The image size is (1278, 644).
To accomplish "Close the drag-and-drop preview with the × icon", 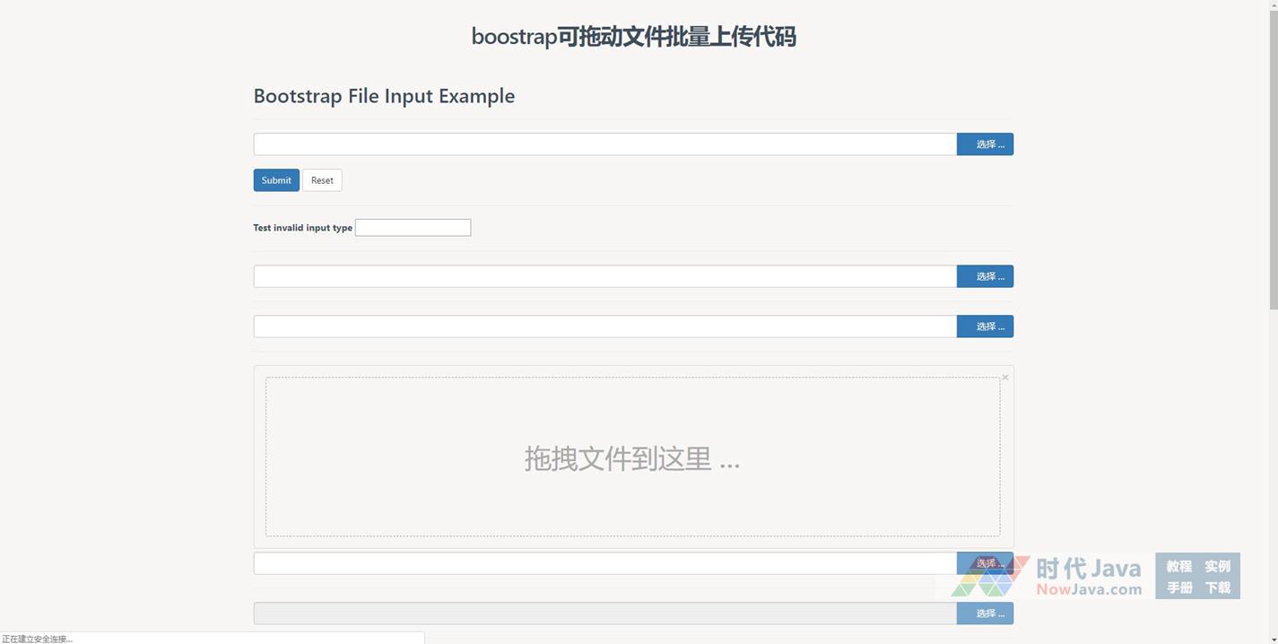I will tap(1005, 378).
